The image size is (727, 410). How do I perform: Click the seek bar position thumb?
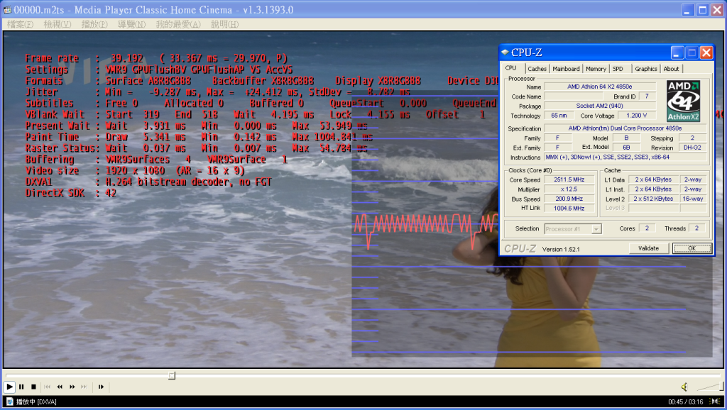pyautogui.click(x=172, y=375)
